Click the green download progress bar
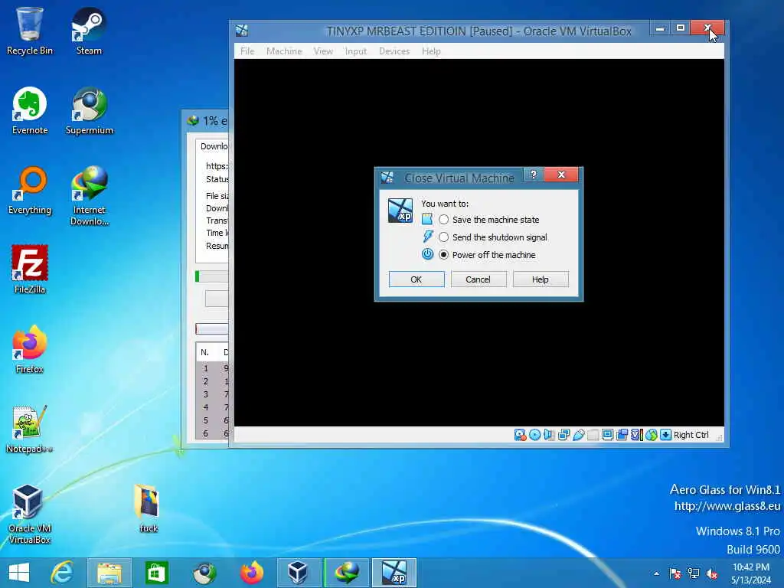784x588 pixels. pyautogui.click(x=211, y=276)
